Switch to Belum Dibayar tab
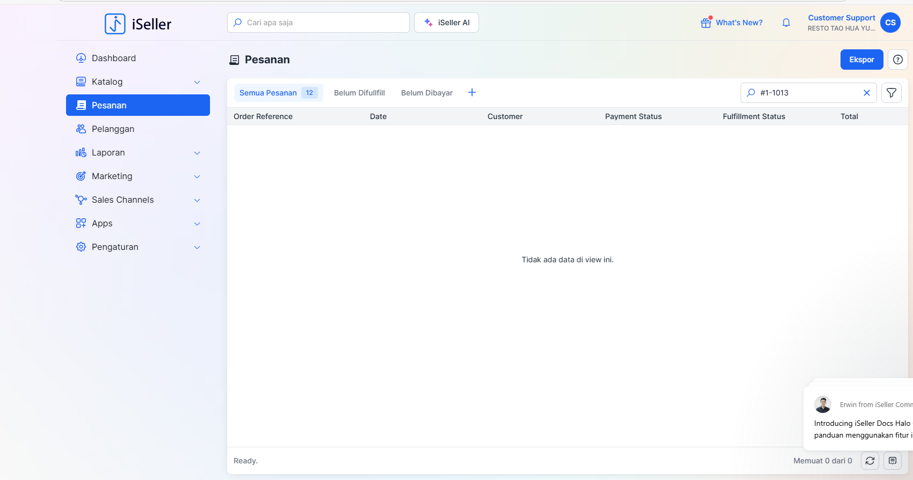 [x=426, y=93]
